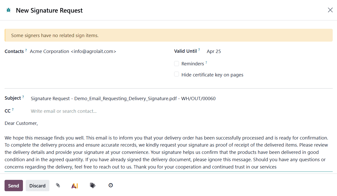Click the CC field help icon
The image size is (337, 196).
[13, 109]
